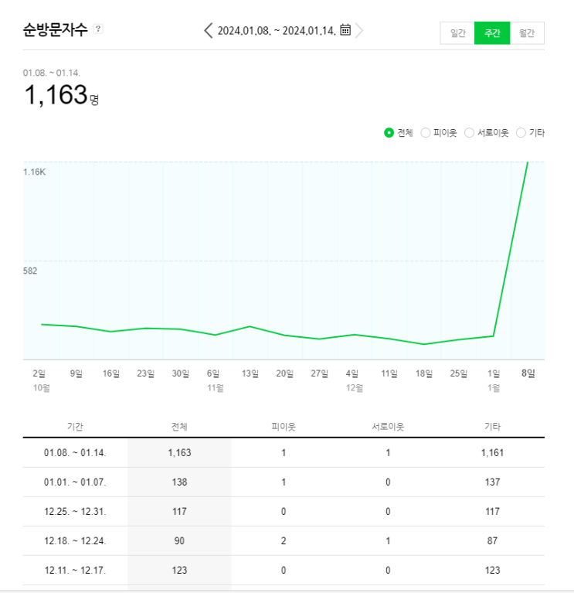Open the calendar date picker icon
Image resolution: width=574 pixels, height=593 pixels.
pyautogui.click(x=345, y=30)
